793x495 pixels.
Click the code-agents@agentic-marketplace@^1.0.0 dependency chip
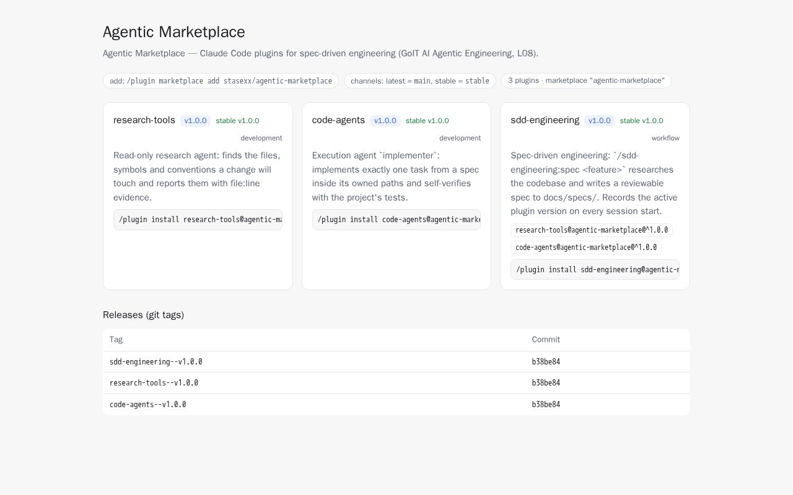tap(586, 247)
